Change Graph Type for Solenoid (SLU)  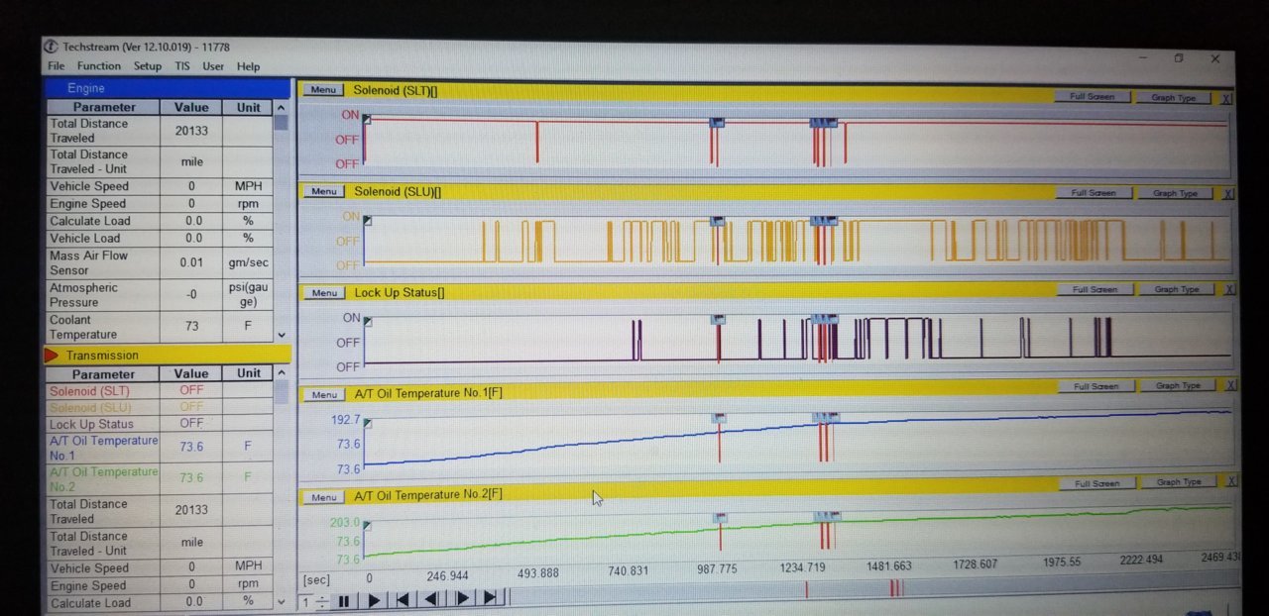(x=1175, y=194)
